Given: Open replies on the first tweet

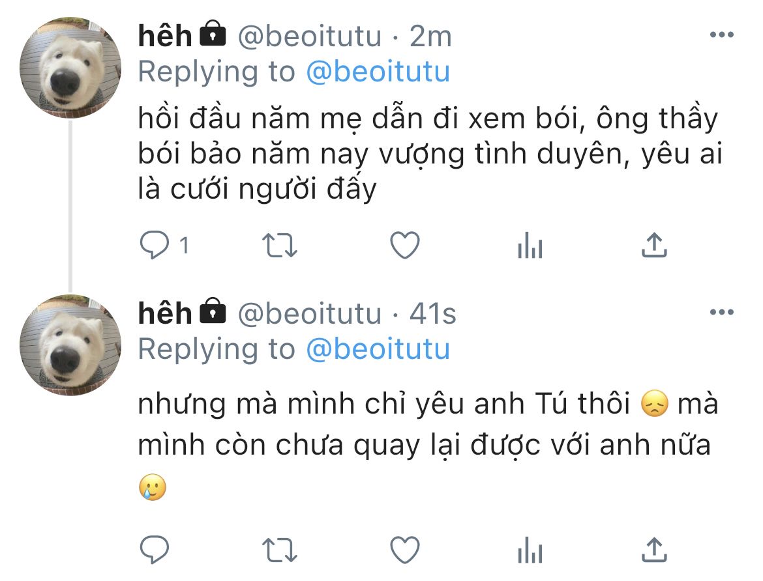Looking at the screenshot, I should [155, 244].
